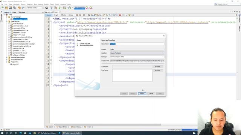Viewport: 241px width, 135px height.
Task: Collapse the Twilio project root node
Action: tap(4, 15)
